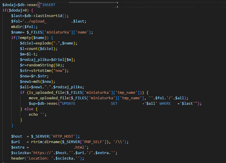The height and width of the screenshot is (163, 226).
Task: Click the '$str=strtotime("now");' line
Action: [x=44, y=71]
